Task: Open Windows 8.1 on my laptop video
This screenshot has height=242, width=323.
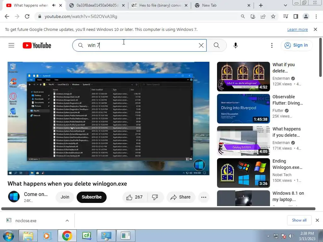Action: (243, 198)
